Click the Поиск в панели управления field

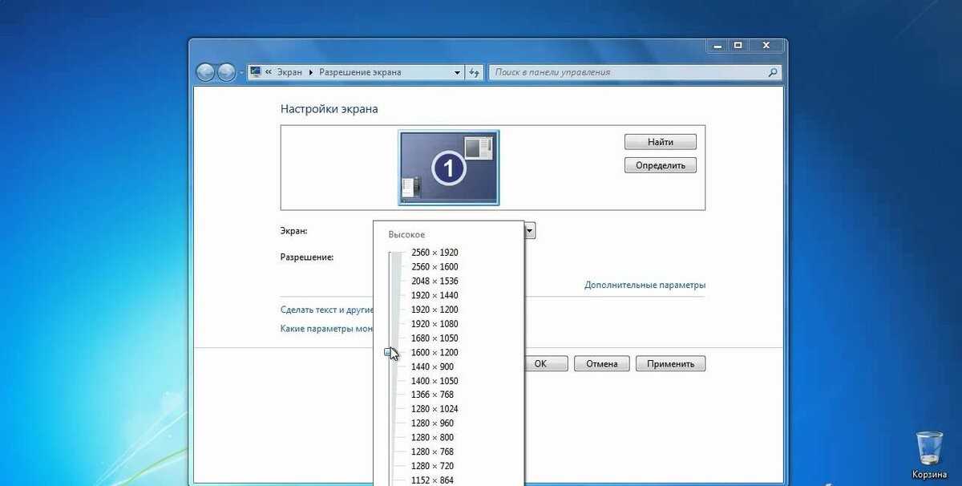point(625,72)
